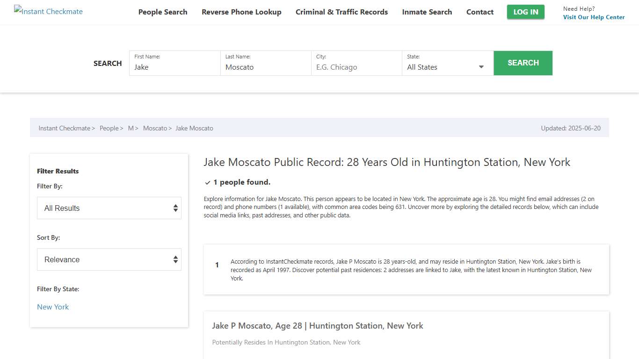Image resolution: width=639 pixels, height=359 pixels.
Task: Open the Contact page
Action: (479, 12)
